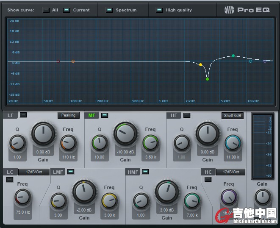Image resolution: width=280 pixels, height=228 pixels.
Task: Toggle the LF band enable button
Action: (23, 115)
